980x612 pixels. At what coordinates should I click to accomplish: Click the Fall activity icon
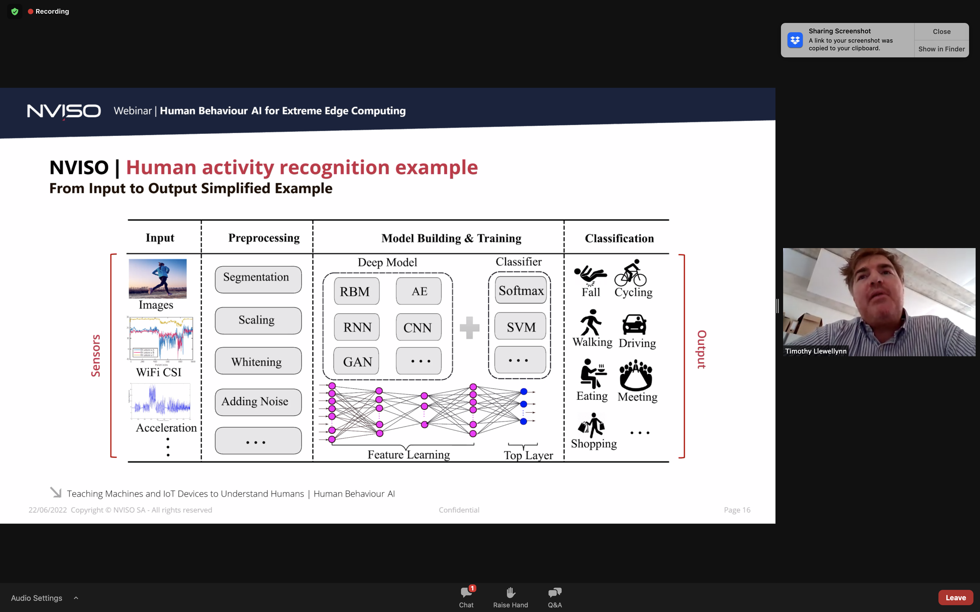pos(590,276)
